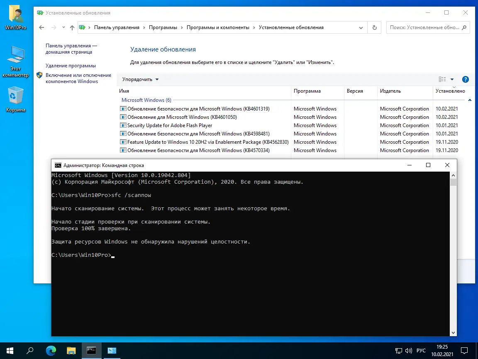Open the Windows Start menu

click(x=10, y=350)
